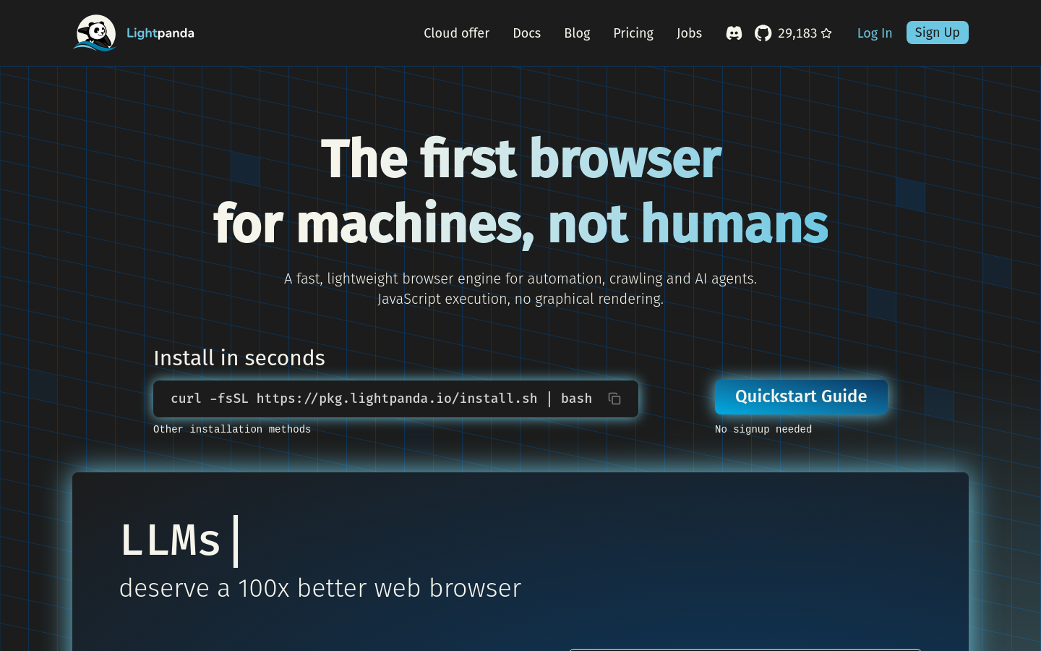Open the Quickstart Guide button
This screenshot has width=1041, height=651.
point(801,396)
